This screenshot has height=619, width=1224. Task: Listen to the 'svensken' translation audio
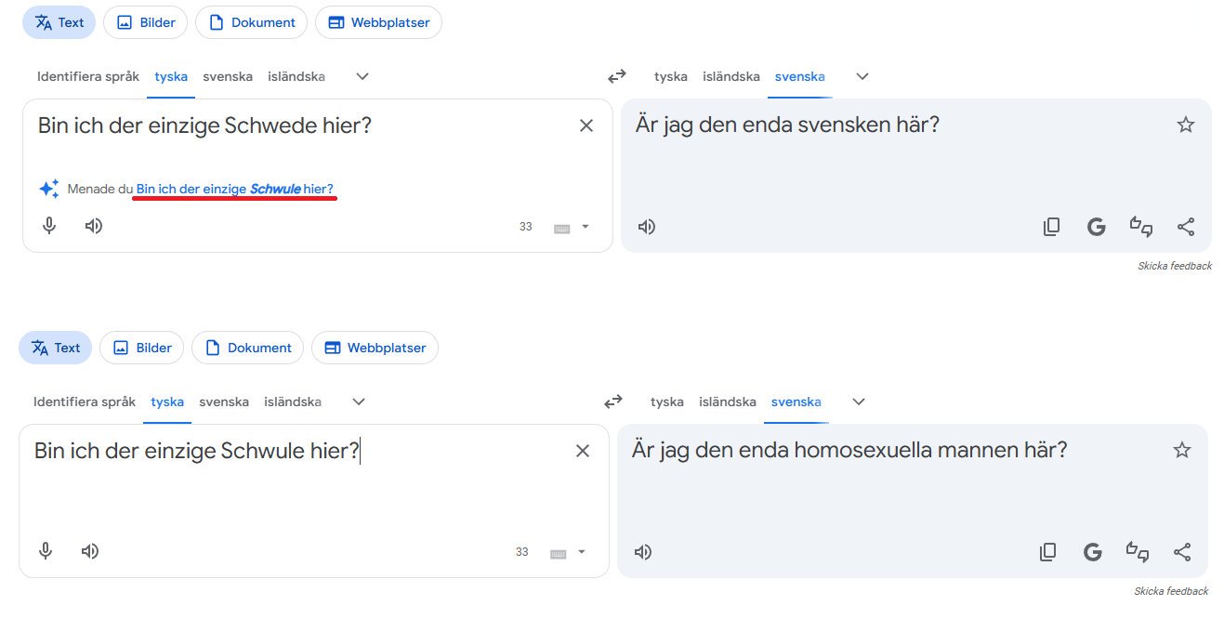click(647, 227)
